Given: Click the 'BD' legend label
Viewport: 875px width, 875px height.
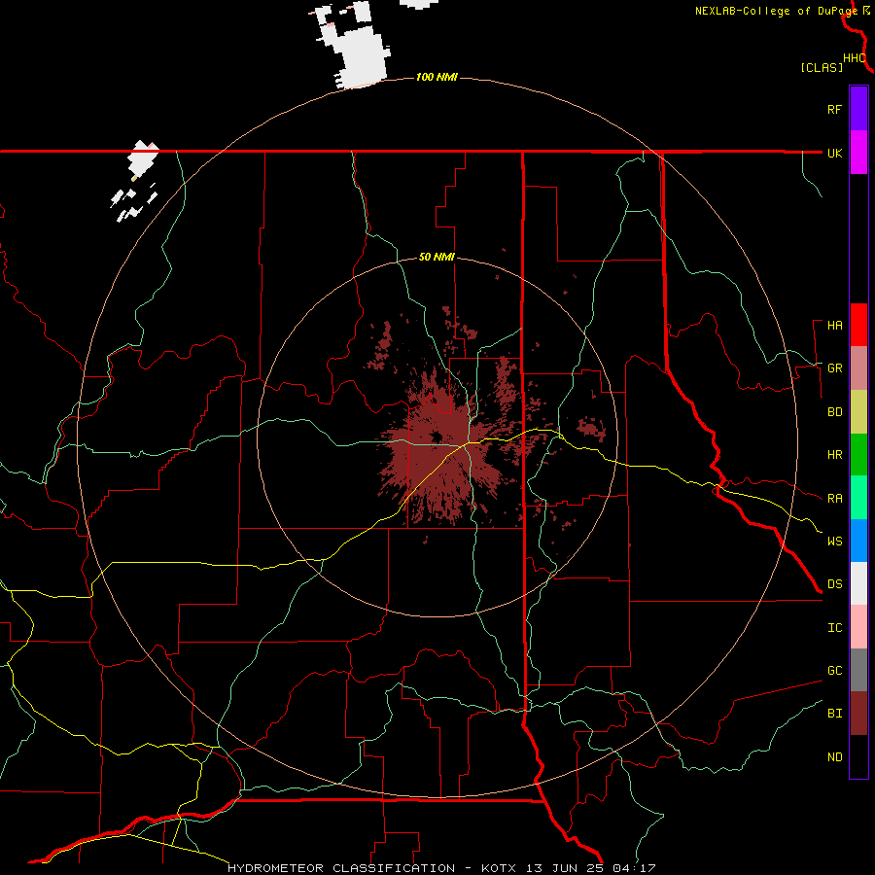Looking at the screenshot, I should coord(834,412).
